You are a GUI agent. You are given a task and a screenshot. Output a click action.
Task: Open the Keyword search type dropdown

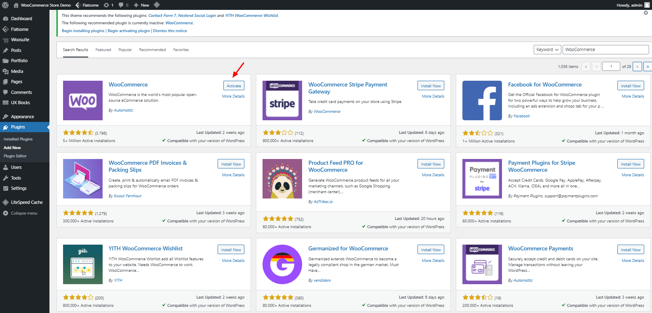point(547,49)
